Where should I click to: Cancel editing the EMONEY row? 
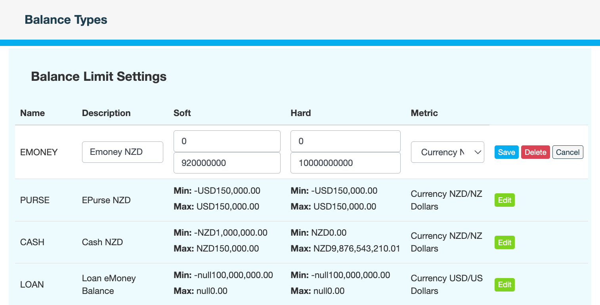(568, 152)
